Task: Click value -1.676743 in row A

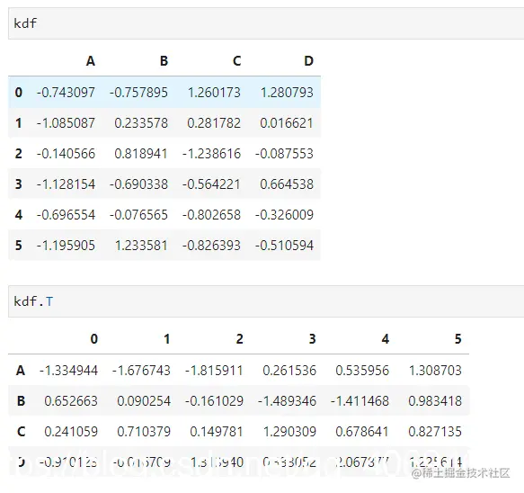Action: 141,371
